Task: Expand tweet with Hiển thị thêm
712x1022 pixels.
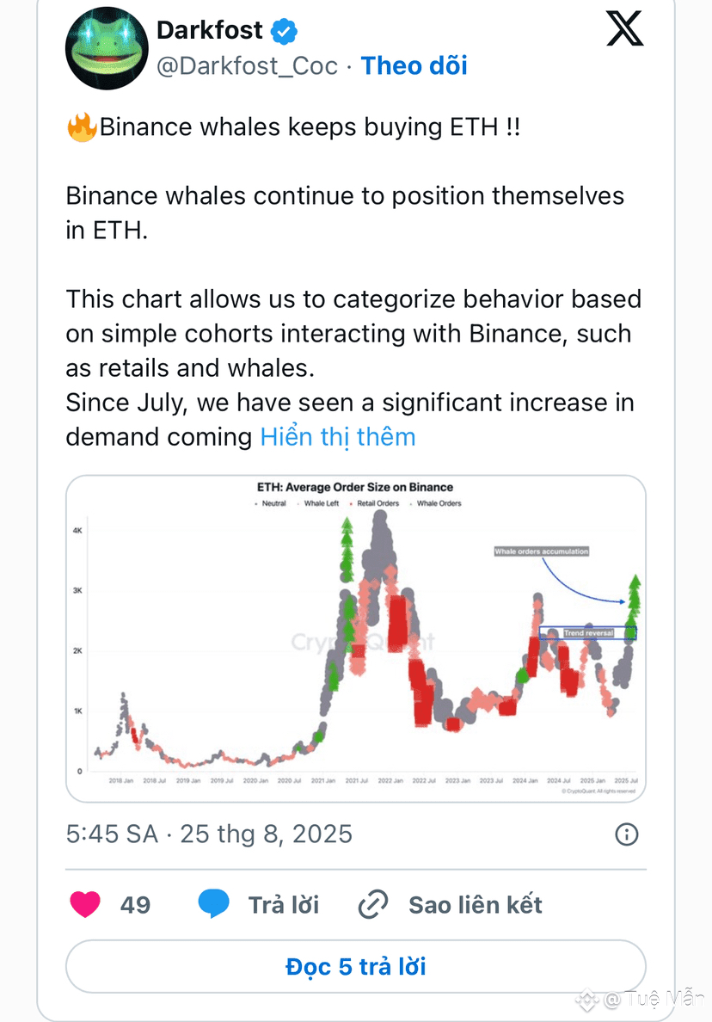Action: pyautogui.click(x=337, y=437)
